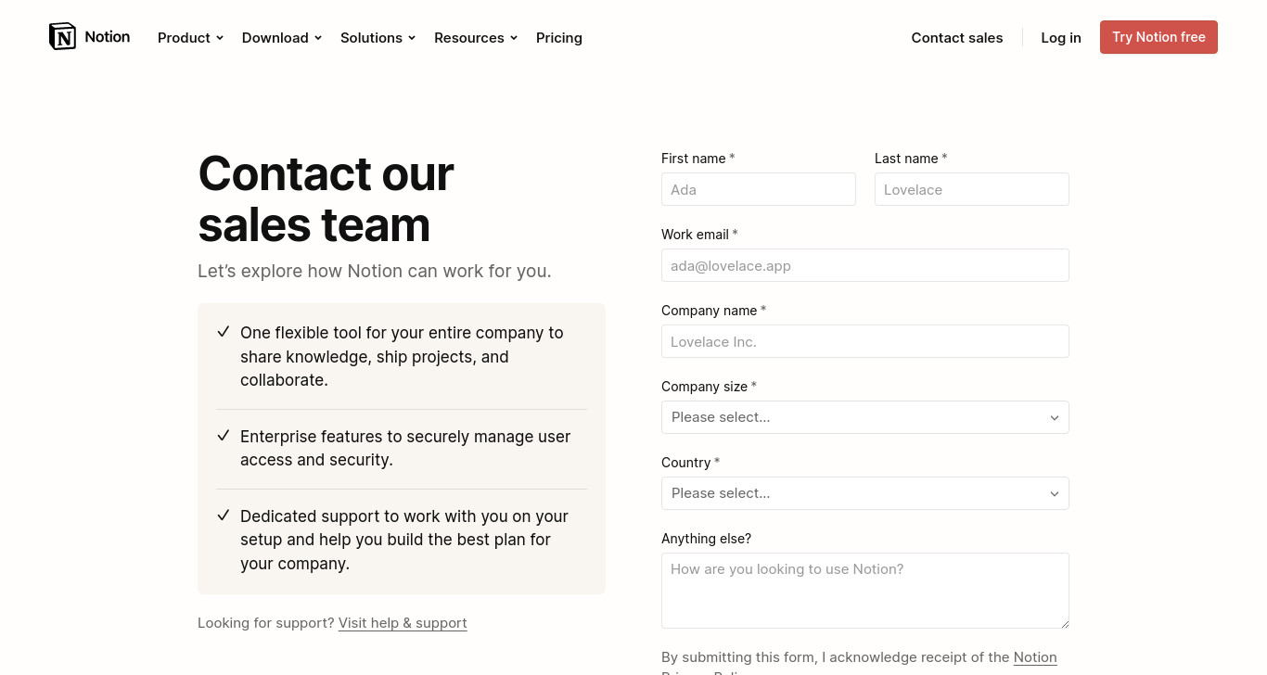Click Contact sales in the header
Screen dimensions: 1267x675
(x=957, y=38)
